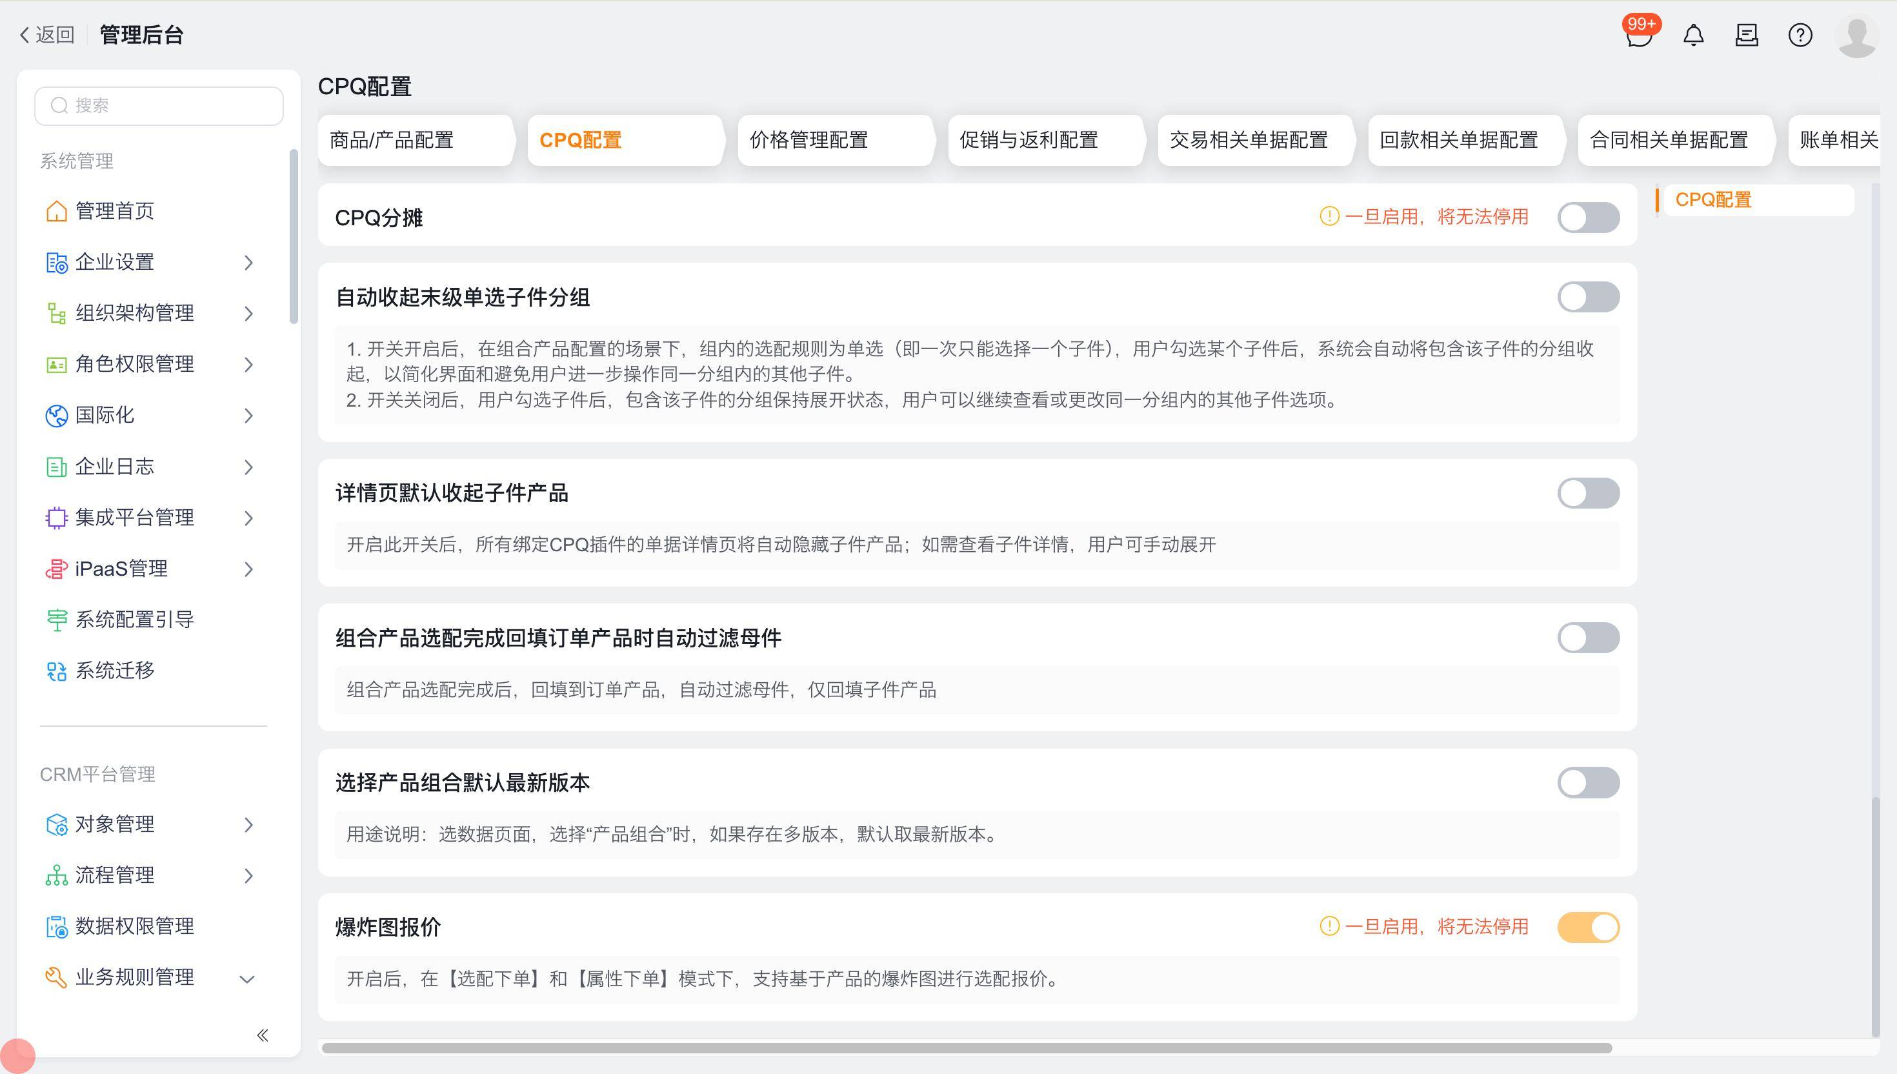This screenshot has width=1897, height=1074.
Task: Collapse the 业务规则管理 section chevron
Action: (248, 979)
